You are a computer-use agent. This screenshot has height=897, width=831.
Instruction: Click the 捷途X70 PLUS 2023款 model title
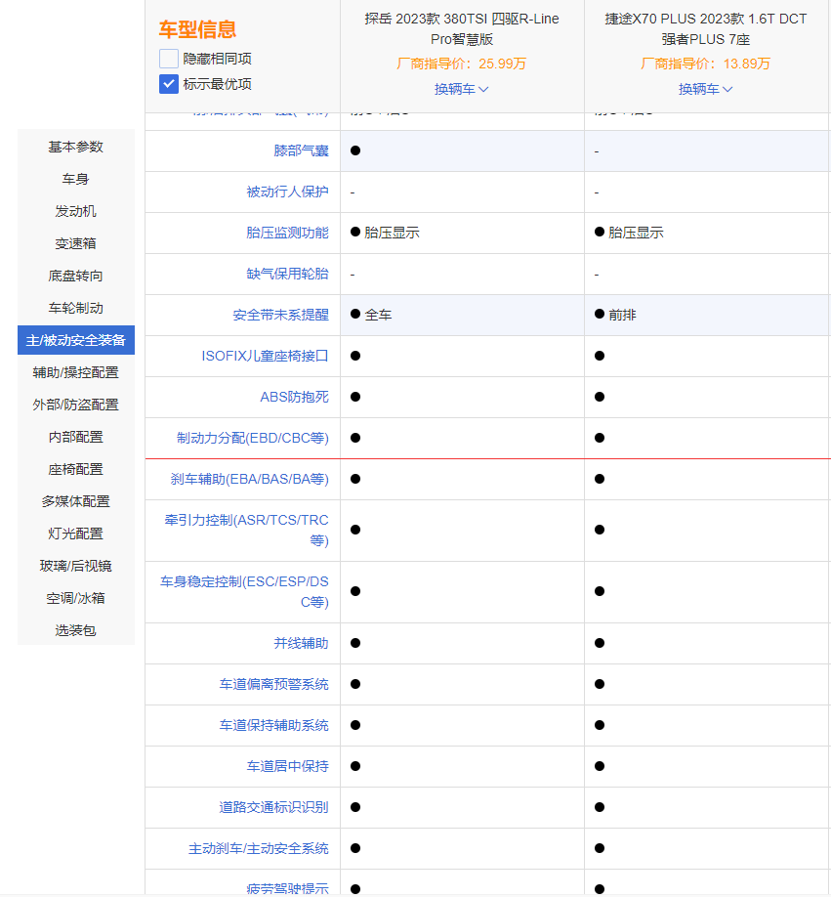click(x=706, y=29)
